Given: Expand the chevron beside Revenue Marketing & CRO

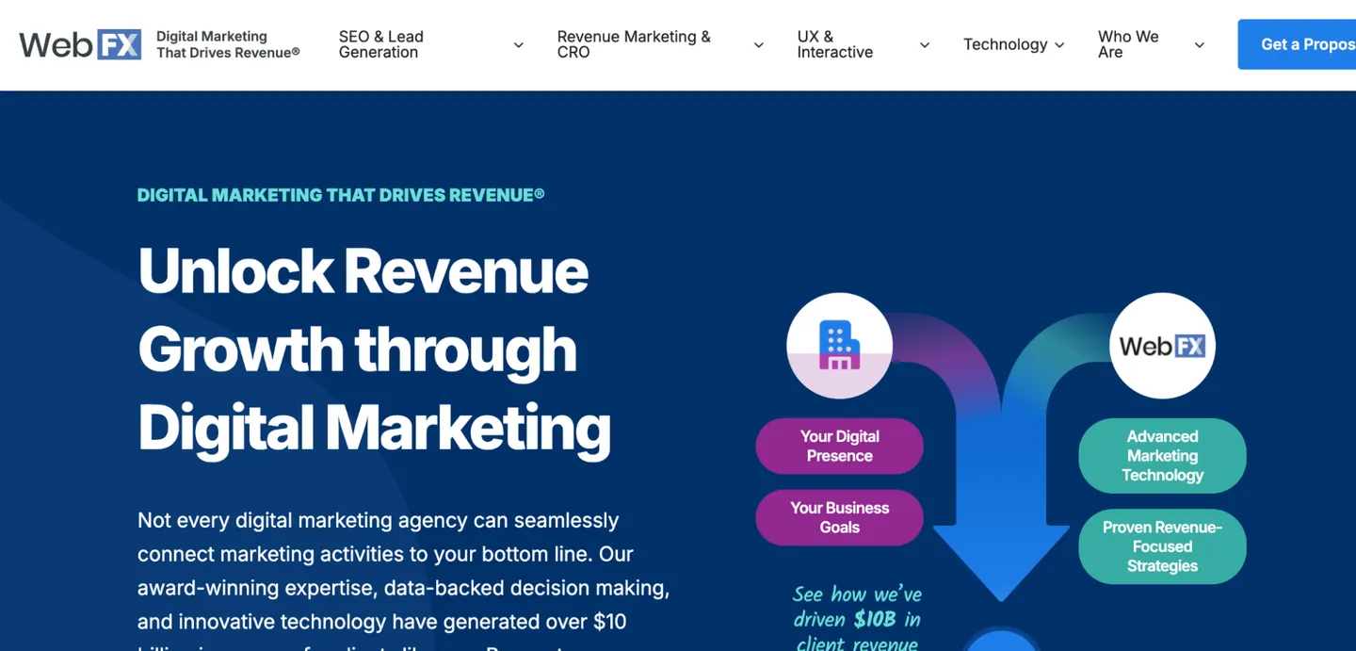Looking at the screenshot, I should [758, 45].
